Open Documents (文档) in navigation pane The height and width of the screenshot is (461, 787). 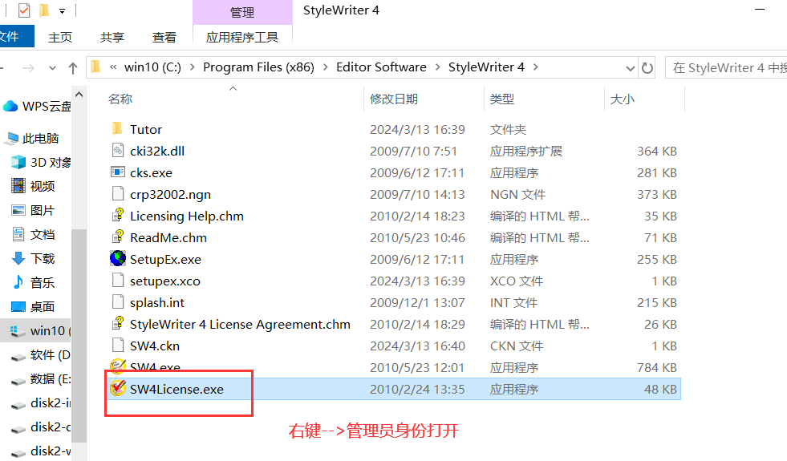pos(33,234)
